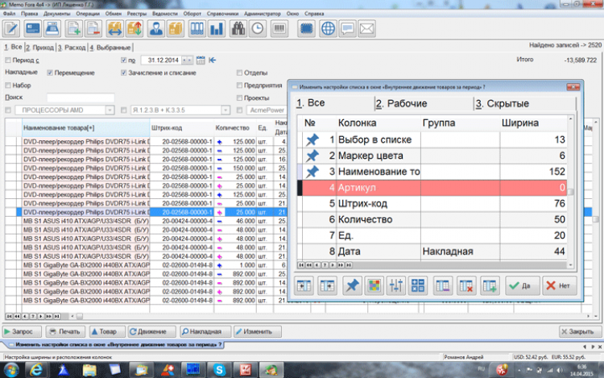This screenshot has height=378, width=604.
Task: Click the payment card toolbar icon
Action: click(x=32, y=28)
